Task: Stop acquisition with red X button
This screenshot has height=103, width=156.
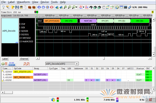Action: coord(52,7)
